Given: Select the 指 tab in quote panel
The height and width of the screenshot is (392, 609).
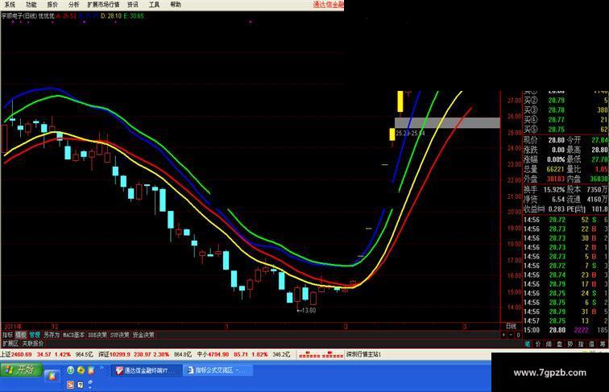Looking at the screenshot, I should (580, 344).
